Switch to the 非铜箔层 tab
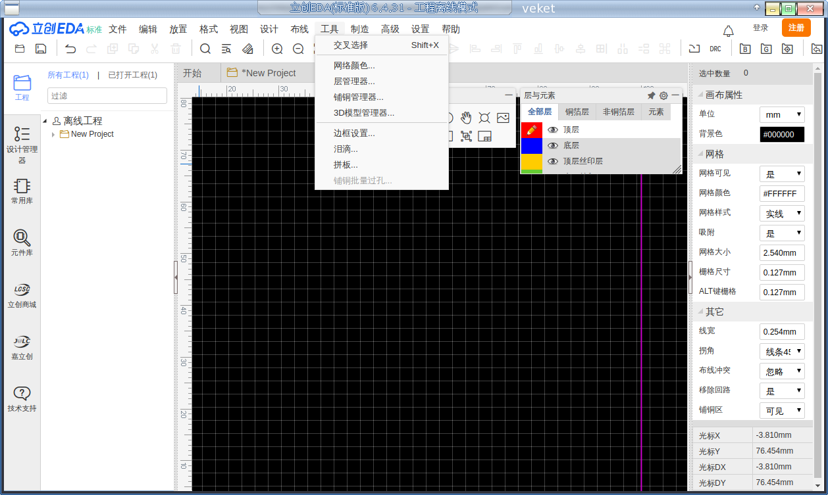 point(619,112)
